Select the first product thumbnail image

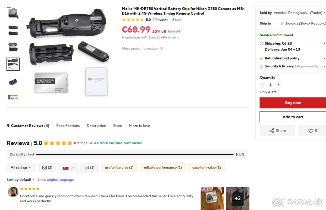click(13, 13)
